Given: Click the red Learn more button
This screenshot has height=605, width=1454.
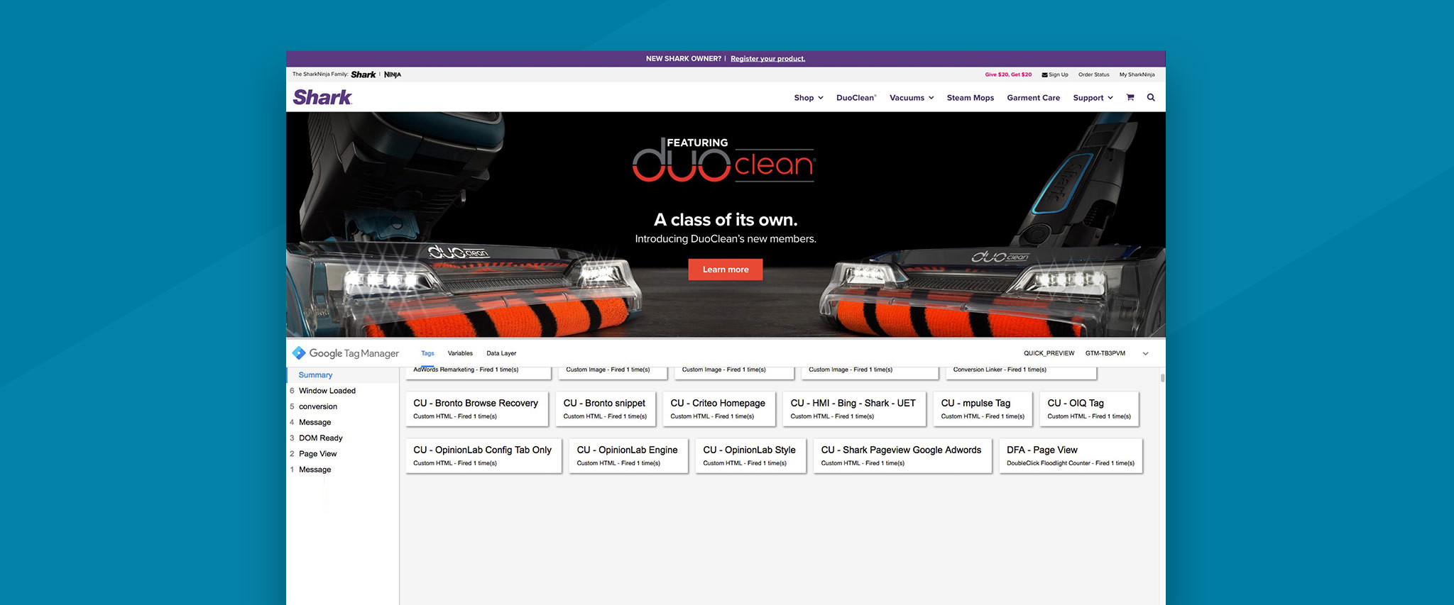Looking at the screenshot, I should (726, 270).
